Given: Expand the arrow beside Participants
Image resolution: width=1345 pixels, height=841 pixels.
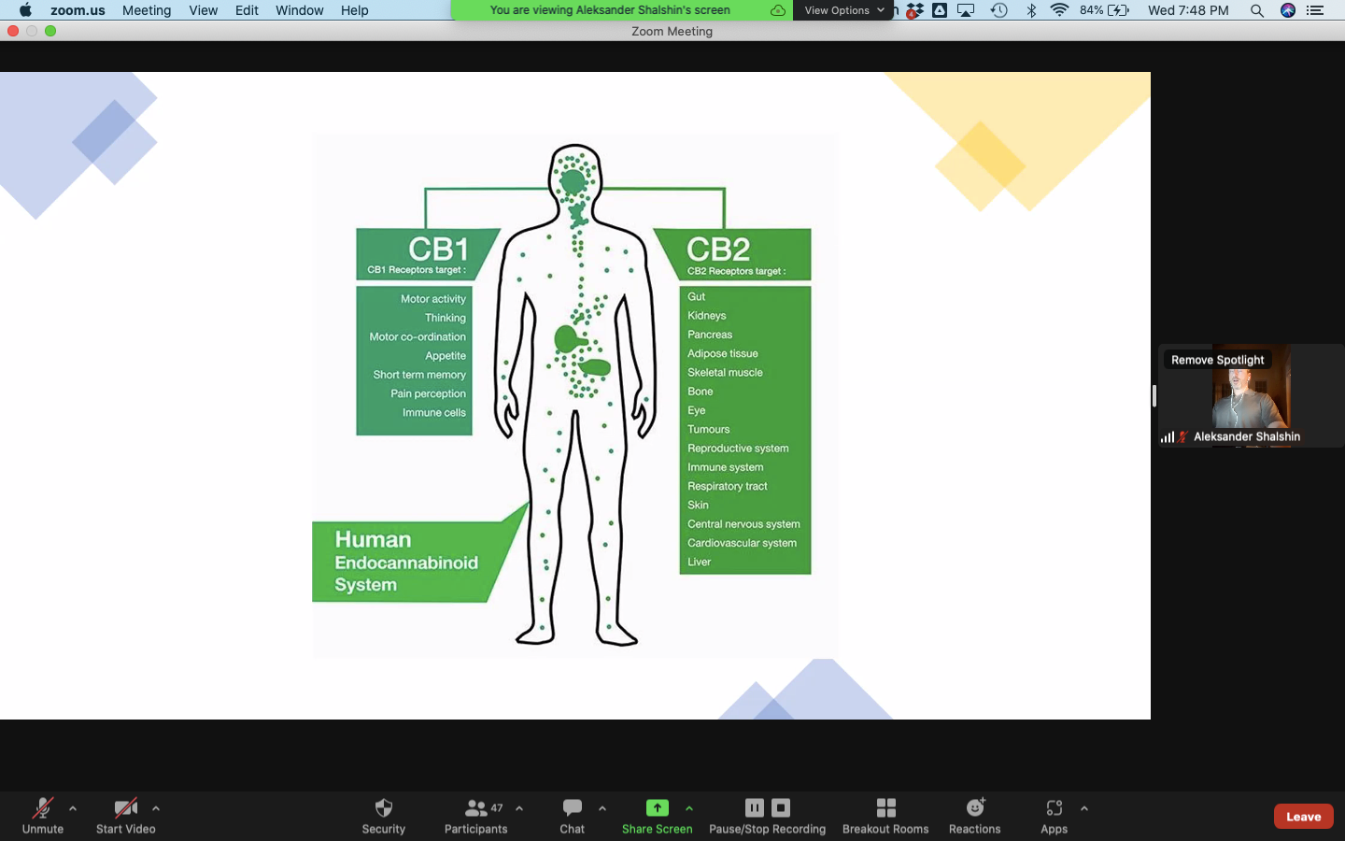Looking at the screenshot, I should (x=519, y=808).
